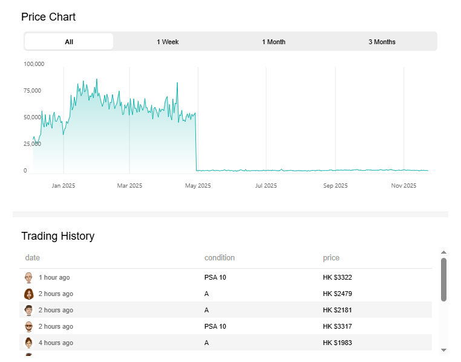Click avatar next to 1 hour ago
This screenshot has height=362, width=461.
point(28,277)
